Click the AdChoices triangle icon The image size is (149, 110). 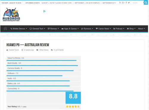click(44, 11)
